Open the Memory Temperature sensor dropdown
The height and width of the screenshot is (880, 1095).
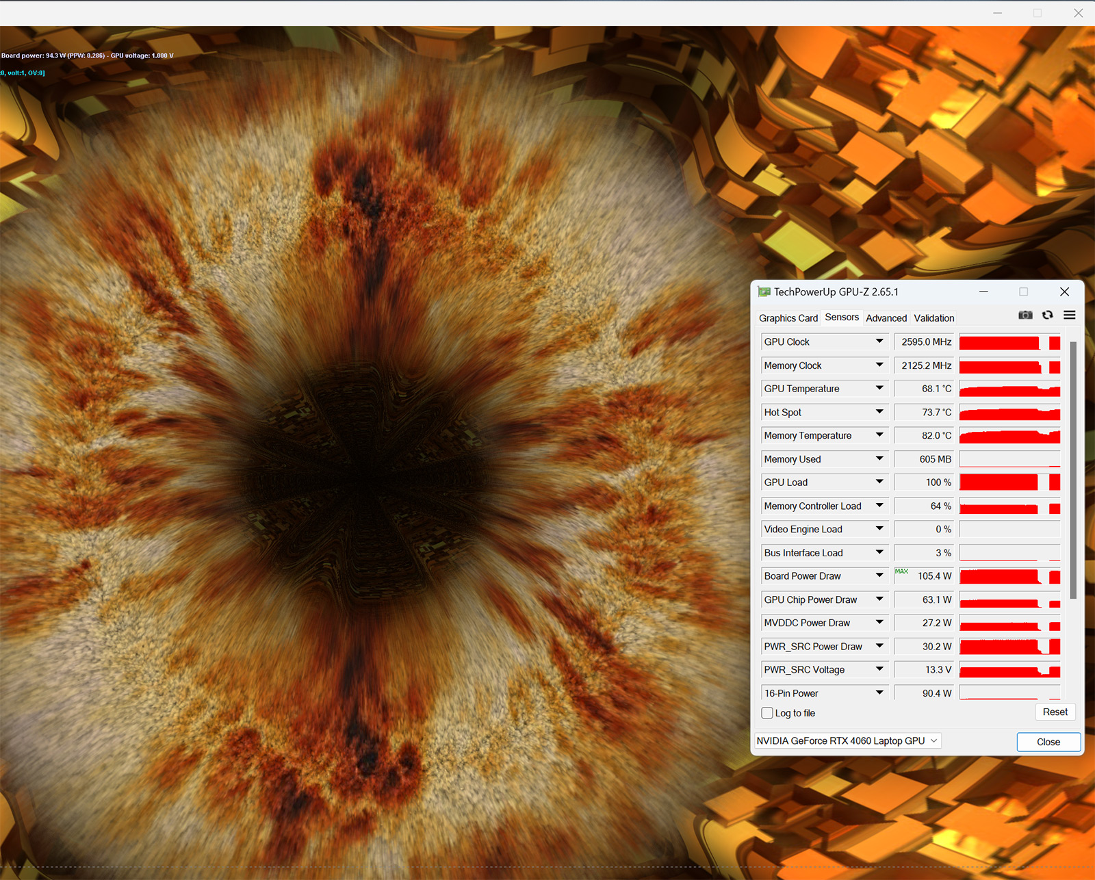[x=879, y=435]
